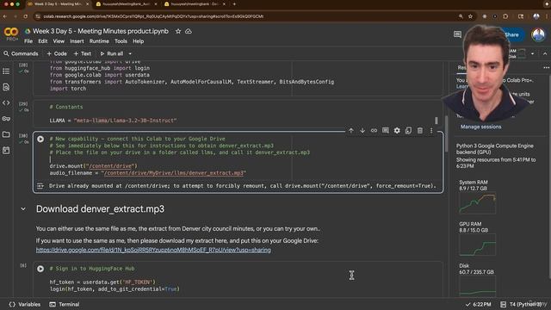Check cloud save status icon

[x=189, y=31]
